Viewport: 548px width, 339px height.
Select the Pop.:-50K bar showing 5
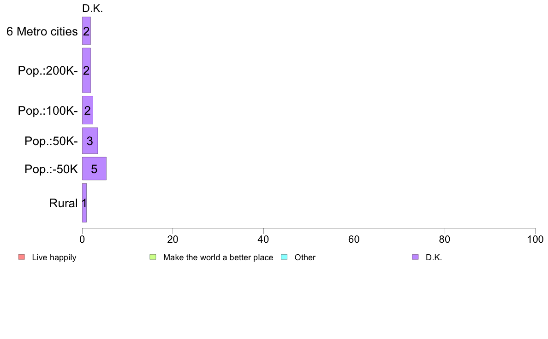click(x=94, y=169)
